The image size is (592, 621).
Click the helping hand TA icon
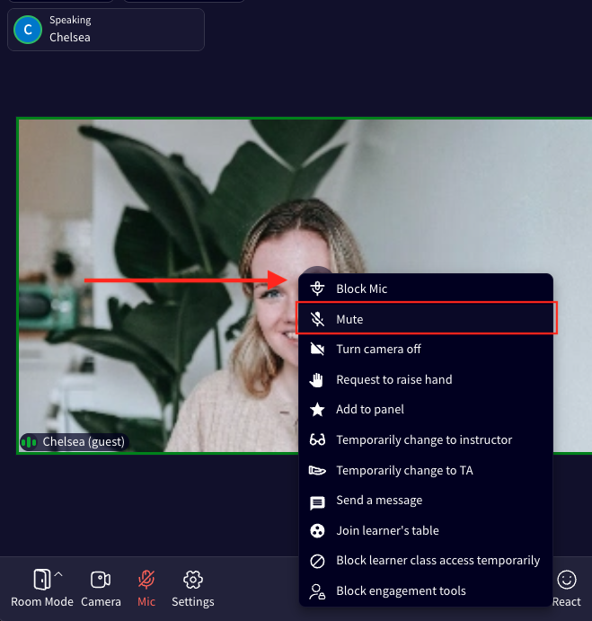pos(317,470)
